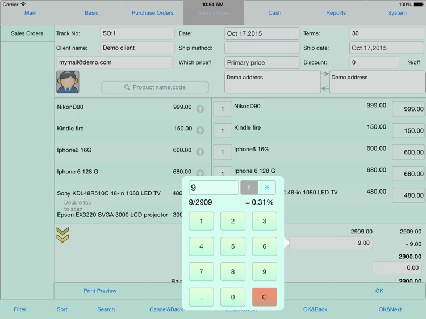Switch to the Cash tab
The height and width of the screenshot is (319, 426).
(x=275, y=12)
